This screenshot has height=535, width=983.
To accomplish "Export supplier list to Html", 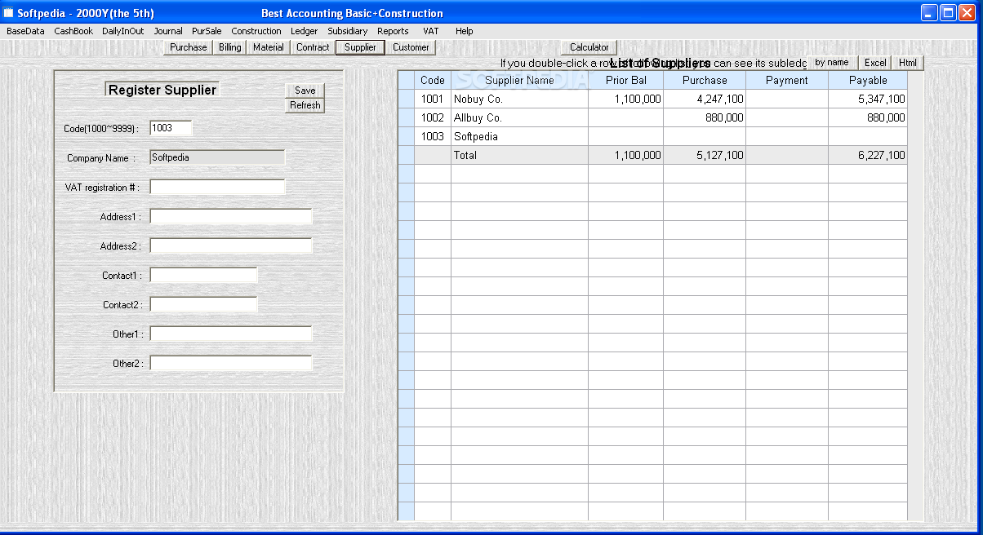I will pos(908,62).
